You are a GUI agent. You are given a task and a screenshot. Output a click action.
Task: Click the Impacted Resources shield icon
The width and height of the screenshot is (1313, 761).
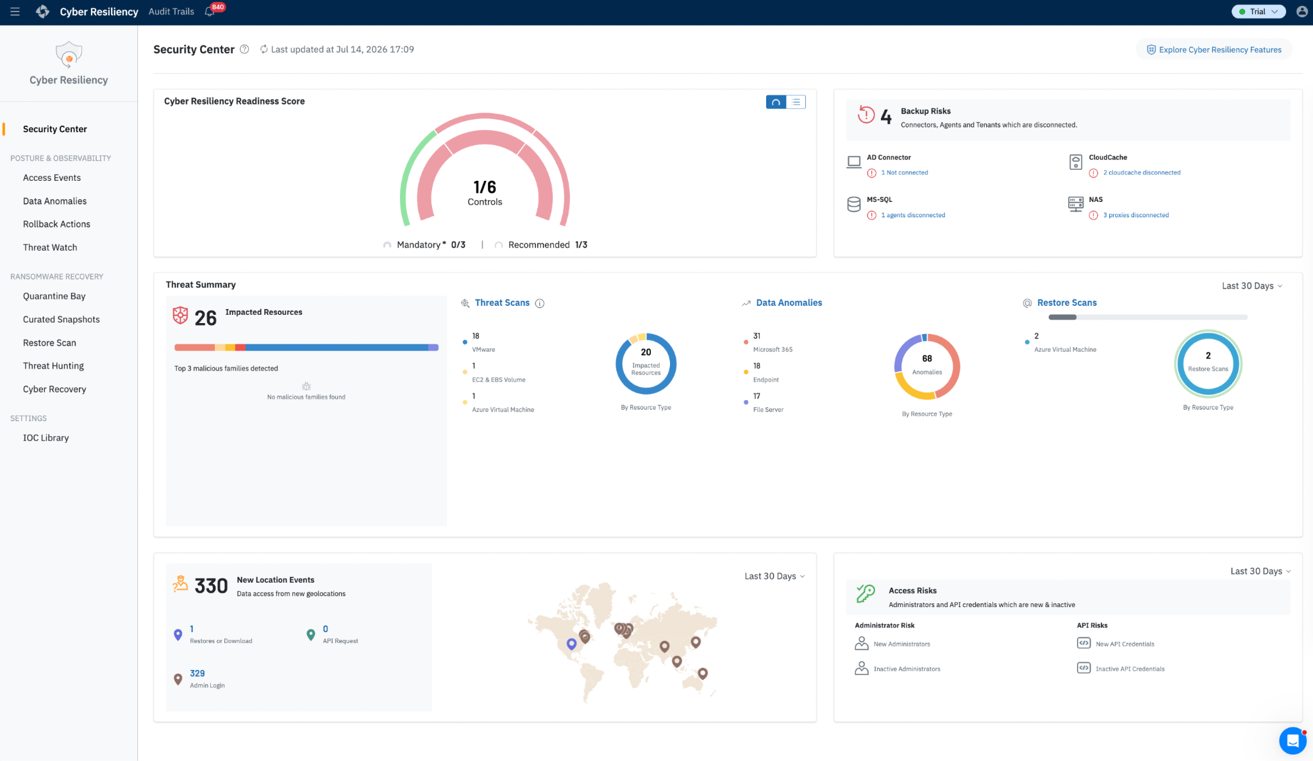(x=181, y=315)
